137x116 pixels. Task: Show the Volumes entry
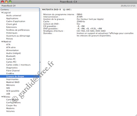[x=10, y=111]
